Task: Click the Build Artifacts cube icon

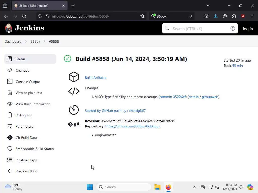Action: [x=74, y=77]
